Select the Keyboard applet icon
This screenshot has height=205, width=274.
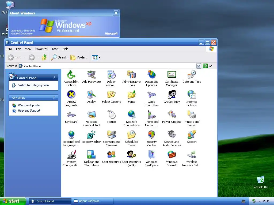click(71, 115)
